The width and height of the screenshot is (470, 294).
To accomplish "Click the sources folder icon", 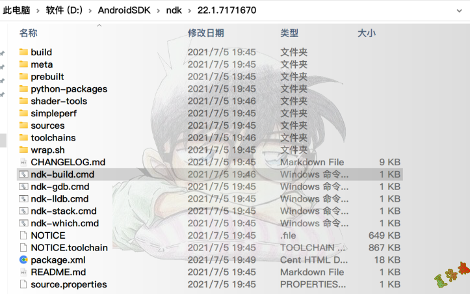I will click(x=23, y=126).
